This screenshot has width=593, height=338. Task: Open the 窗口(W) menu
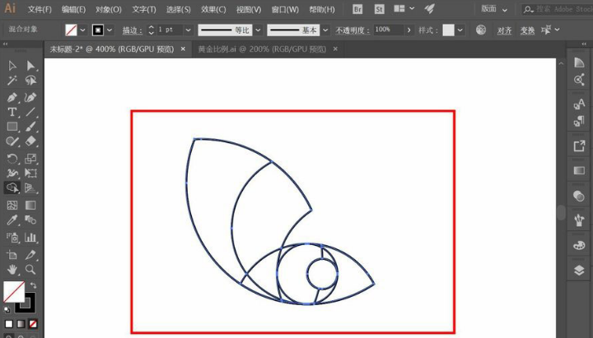pos(285,9)
